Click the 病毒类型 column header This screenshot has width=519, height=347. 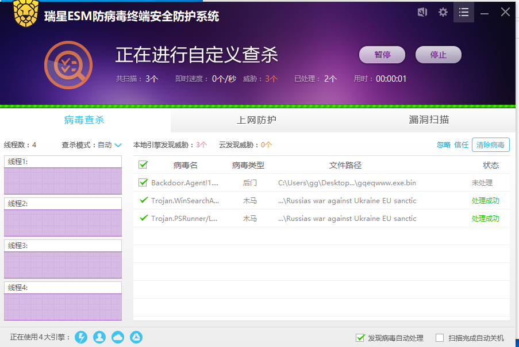[x=248, y=165]
